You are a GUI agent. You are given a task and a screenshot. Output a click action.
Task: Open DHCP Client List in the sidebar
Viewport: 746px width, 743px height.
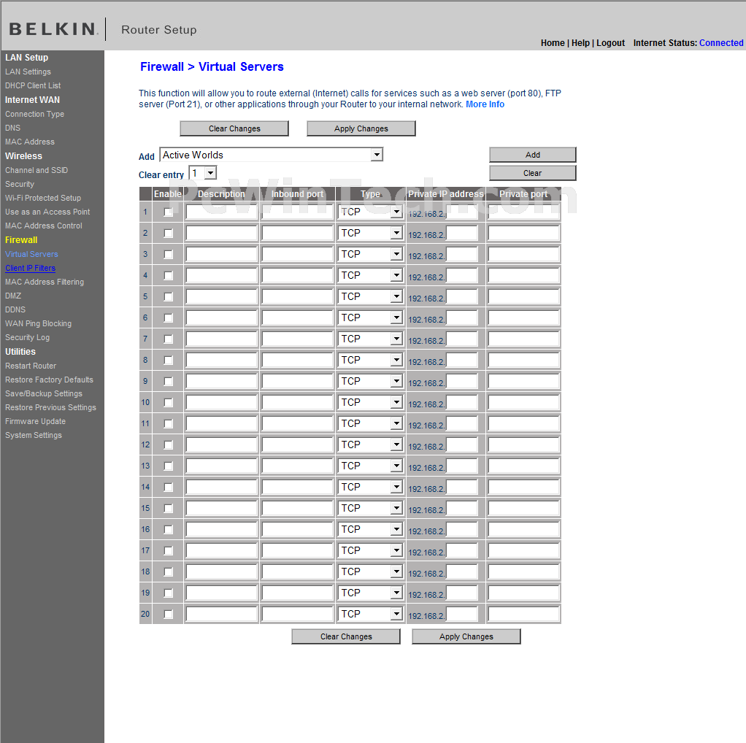(33, 85)
